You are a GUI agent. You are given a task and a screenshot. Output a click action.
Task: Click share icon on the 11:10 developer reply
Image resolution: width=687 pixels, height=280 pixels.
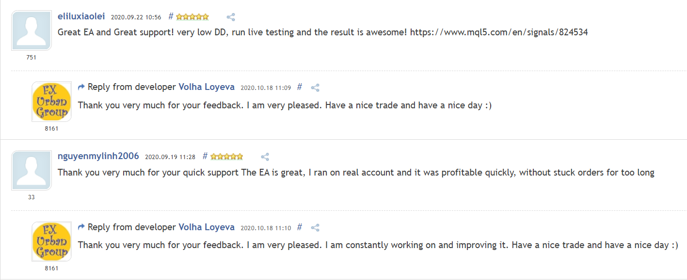[315, 227]
